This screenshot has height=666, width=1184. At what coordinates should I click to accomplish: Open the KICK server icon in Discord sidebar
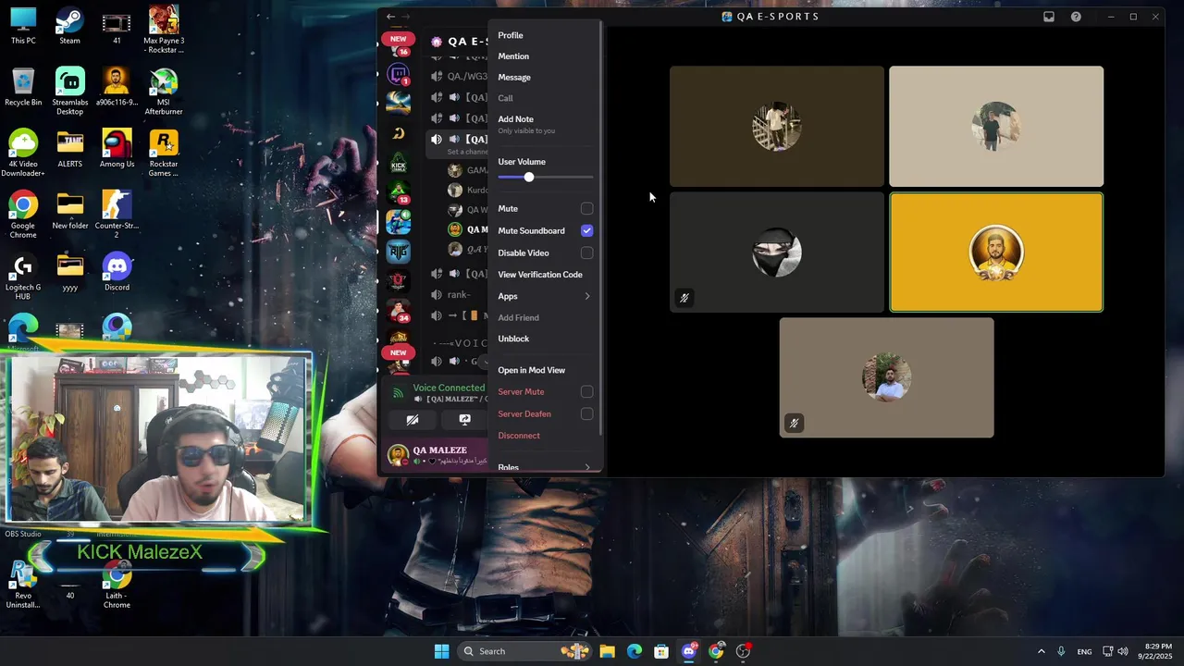[x=399, y=165]
